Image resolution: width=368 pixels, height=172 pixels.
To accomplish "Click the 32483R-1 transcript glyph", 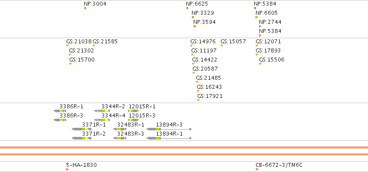I will click(x=120, y=129).
